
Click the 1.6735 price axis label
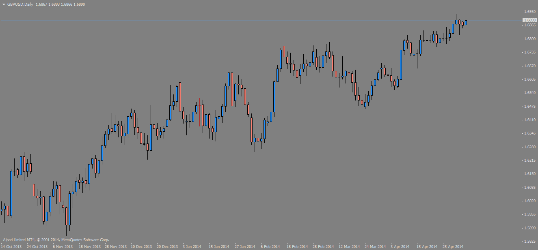tap(529, 52)
